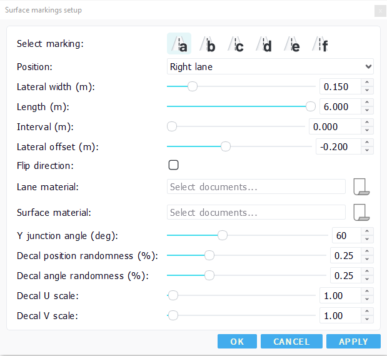Click the Lateral offset slider handle

pos(226,146)
